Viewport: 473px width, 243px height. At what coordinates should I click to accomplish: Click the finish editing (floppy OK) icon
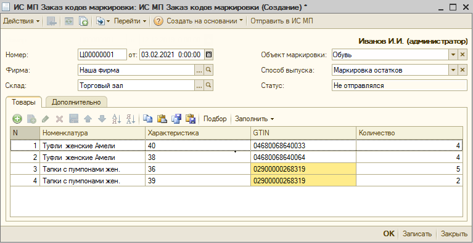[74, 119]
